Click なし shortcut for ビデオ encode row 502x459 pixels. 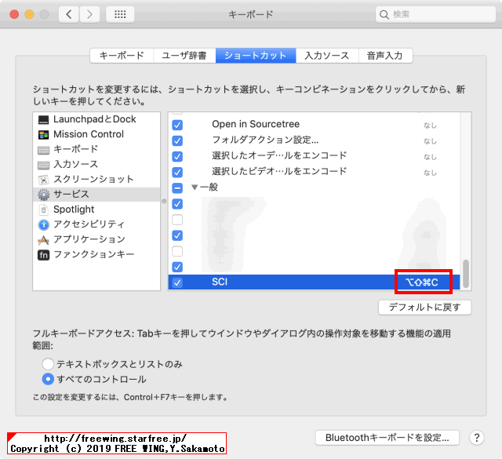(430, 173)
